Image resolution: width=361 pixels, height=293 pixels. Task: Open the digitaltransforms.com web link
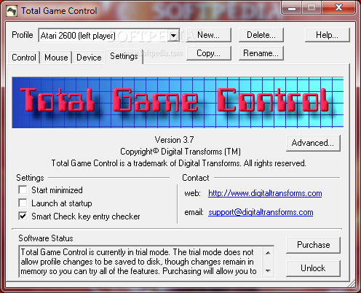point(265,193)
